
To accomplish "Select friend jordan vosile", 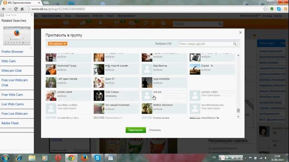I will pyautogui.click(x=68, y=95).
